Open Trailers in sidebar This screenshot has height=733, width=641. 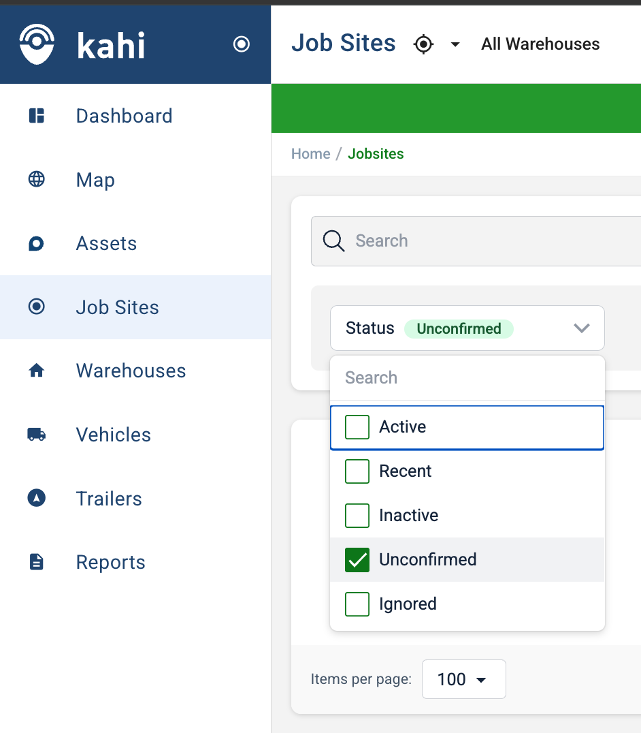coord(135,499)
